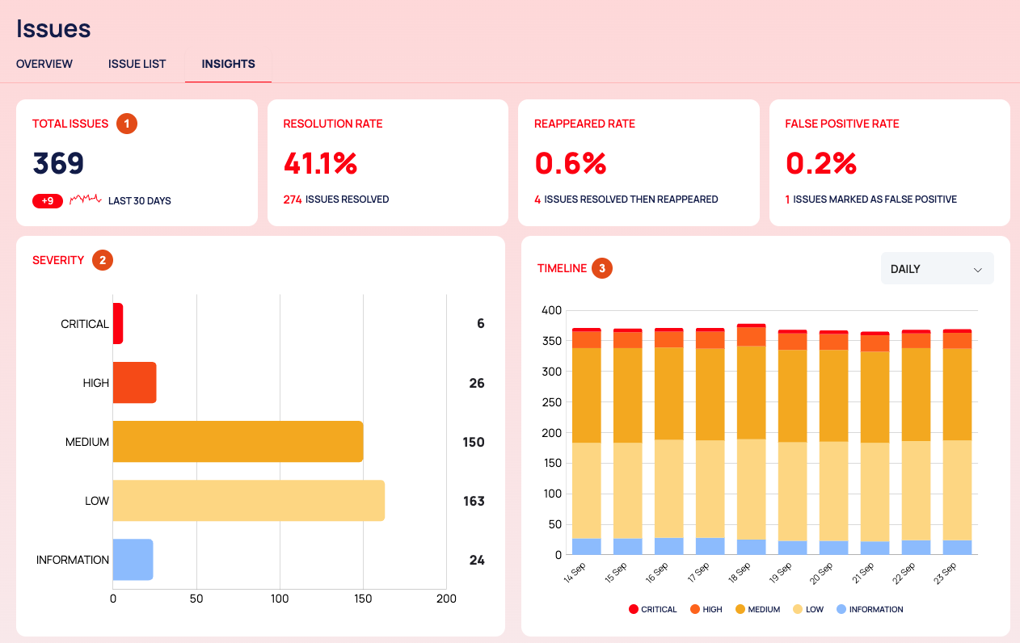
Task: Click the Reappeared Rate card title
Action: click(x=584, y=124)
